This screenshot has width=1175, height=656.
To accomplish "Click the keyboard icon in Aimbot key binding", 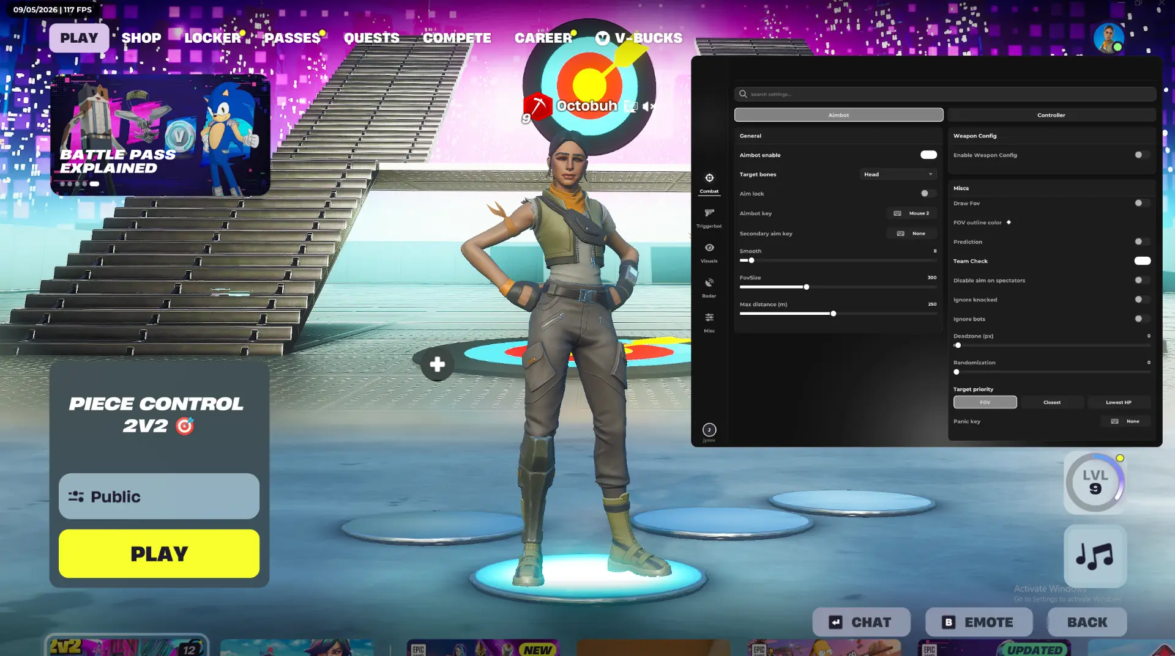I will tap(897, 213).
